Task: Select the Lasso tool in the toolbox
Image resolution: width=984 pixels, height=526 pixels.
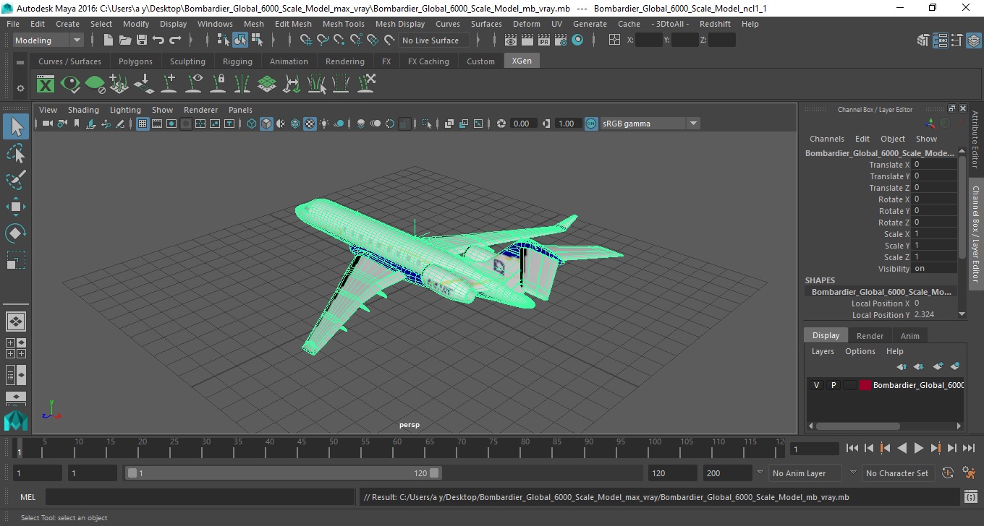Action: point(16,153)
